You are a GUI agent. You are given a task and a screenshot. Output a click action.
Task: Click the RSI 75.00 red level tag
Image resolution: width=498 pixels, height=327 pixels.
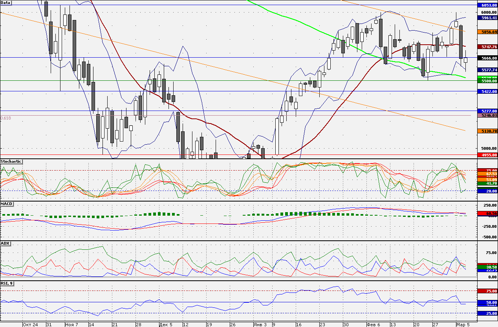tap(487, 291)
